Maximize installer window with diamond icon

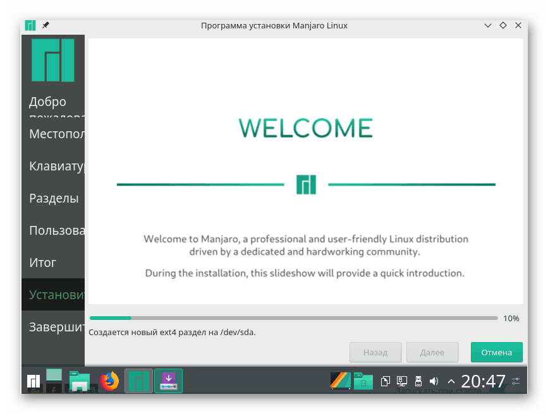(503, 25)
